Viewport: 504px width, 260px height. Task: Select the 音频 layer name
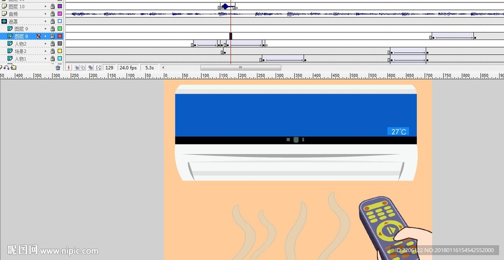13,14
